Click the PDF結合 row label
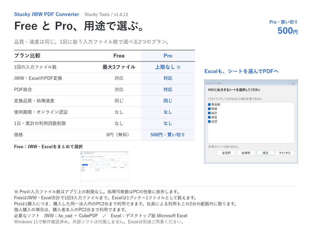Image resolution: width=312 pixels, height=234 pixels. click(x=23, y=90)
